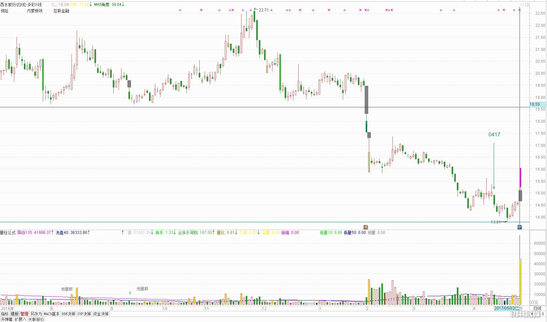Image resolution: width=547 pixels, height=322 pixels.
Task: Click the K中: 21.80 indicator value
Action: point(80,5)
